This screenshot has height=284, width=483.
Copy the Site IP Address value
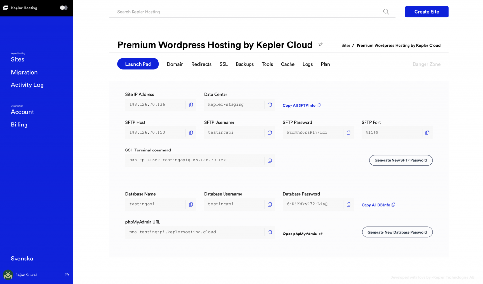pos(191,105)
